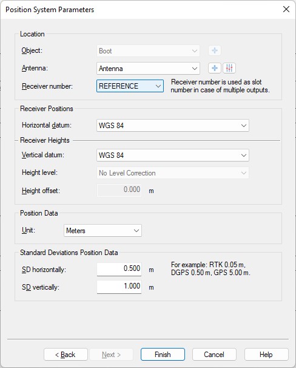Expand the Unit Meters dropdown
The width and height of the screenshot is (296, 368).
click(103, 231)
